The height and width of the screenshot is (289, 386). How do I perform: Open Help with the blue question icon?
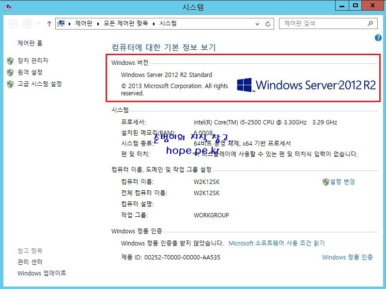pos(378,38)
